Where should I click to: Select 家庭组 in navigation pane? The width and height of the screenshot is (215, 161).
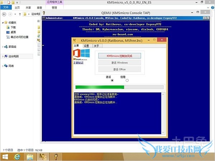click(x=13, y=47)
